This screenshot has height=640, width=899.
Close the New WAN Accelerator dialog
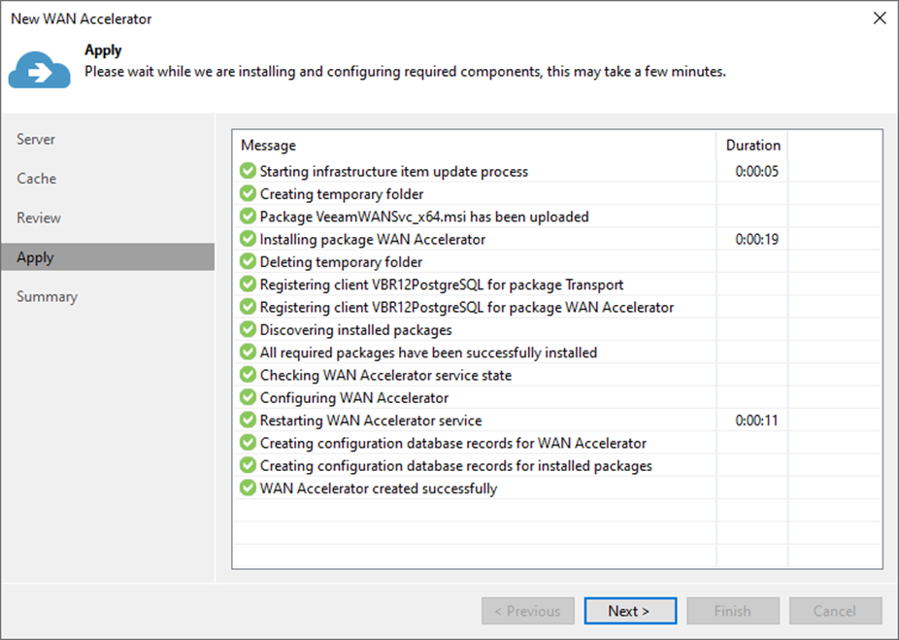point(880,18)
